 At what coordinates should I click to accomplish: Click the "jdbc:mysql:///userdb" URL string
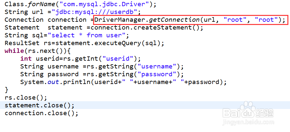pyautogui.click(x=94, y=12)
